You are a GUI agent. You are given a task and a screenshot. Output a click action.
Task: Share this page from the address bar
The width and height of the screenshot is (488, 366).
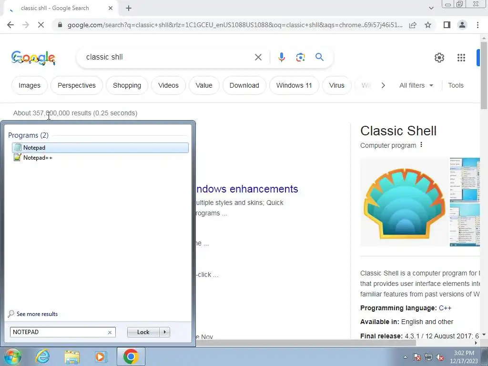tap(413, 25)
